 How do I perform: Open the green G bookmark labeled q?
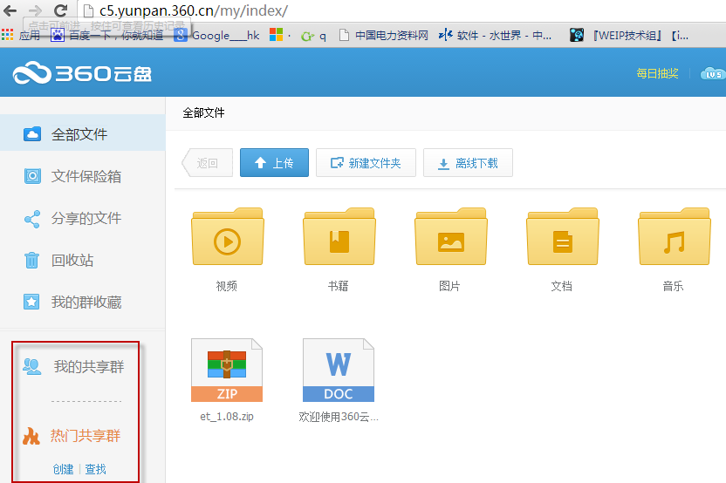tap(313, 36)
